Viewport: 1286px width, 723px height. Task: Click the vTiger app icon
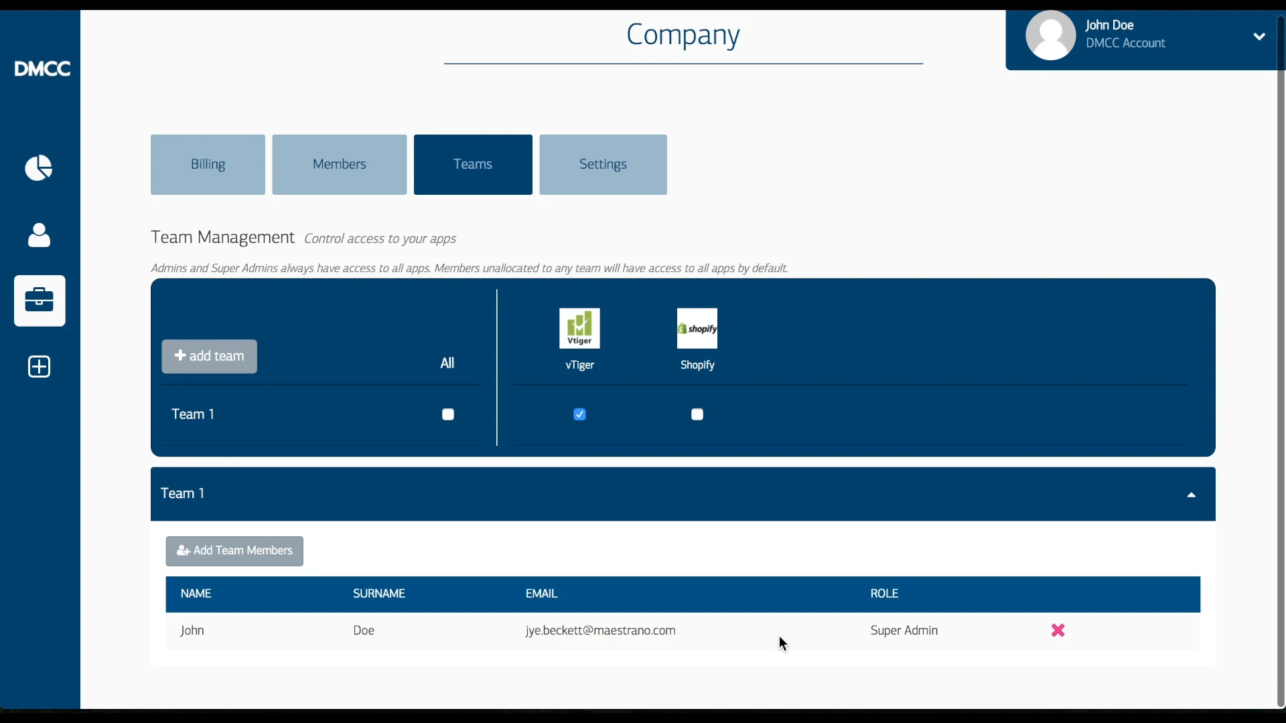579,328
